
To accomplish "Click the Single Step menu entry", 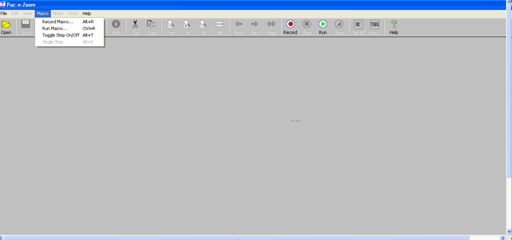I will 70,42.
